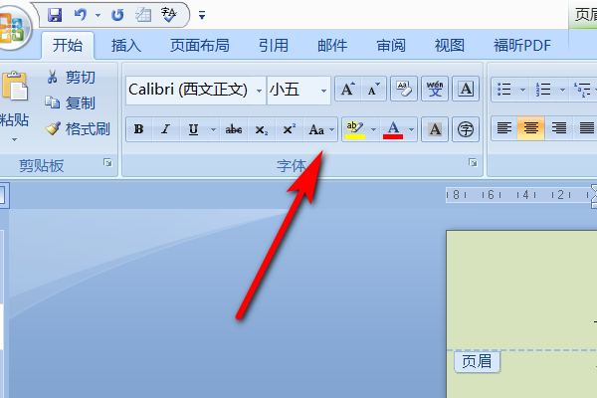This screenshot has height=398, width=597.
Task: Apply the red font color swatch
Action: tap(393, 130)
